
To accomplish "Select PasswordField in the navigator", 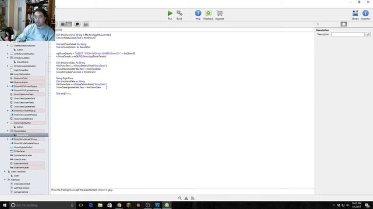I will (21, 78).
